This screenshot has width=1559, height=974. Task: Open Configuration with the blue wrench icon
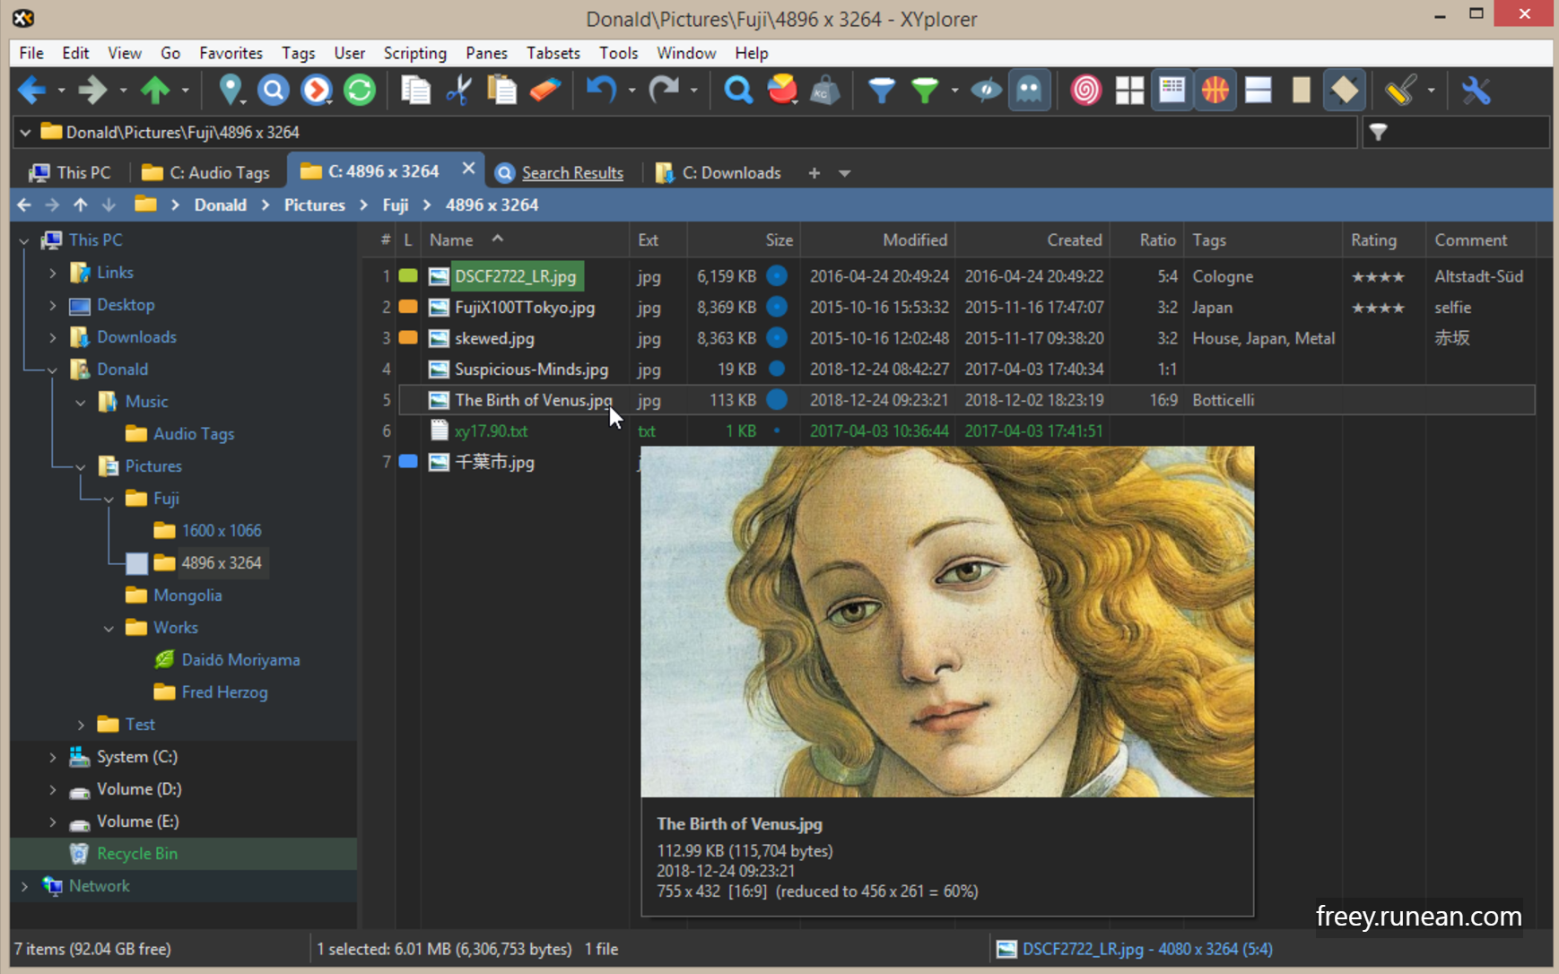1476,90
